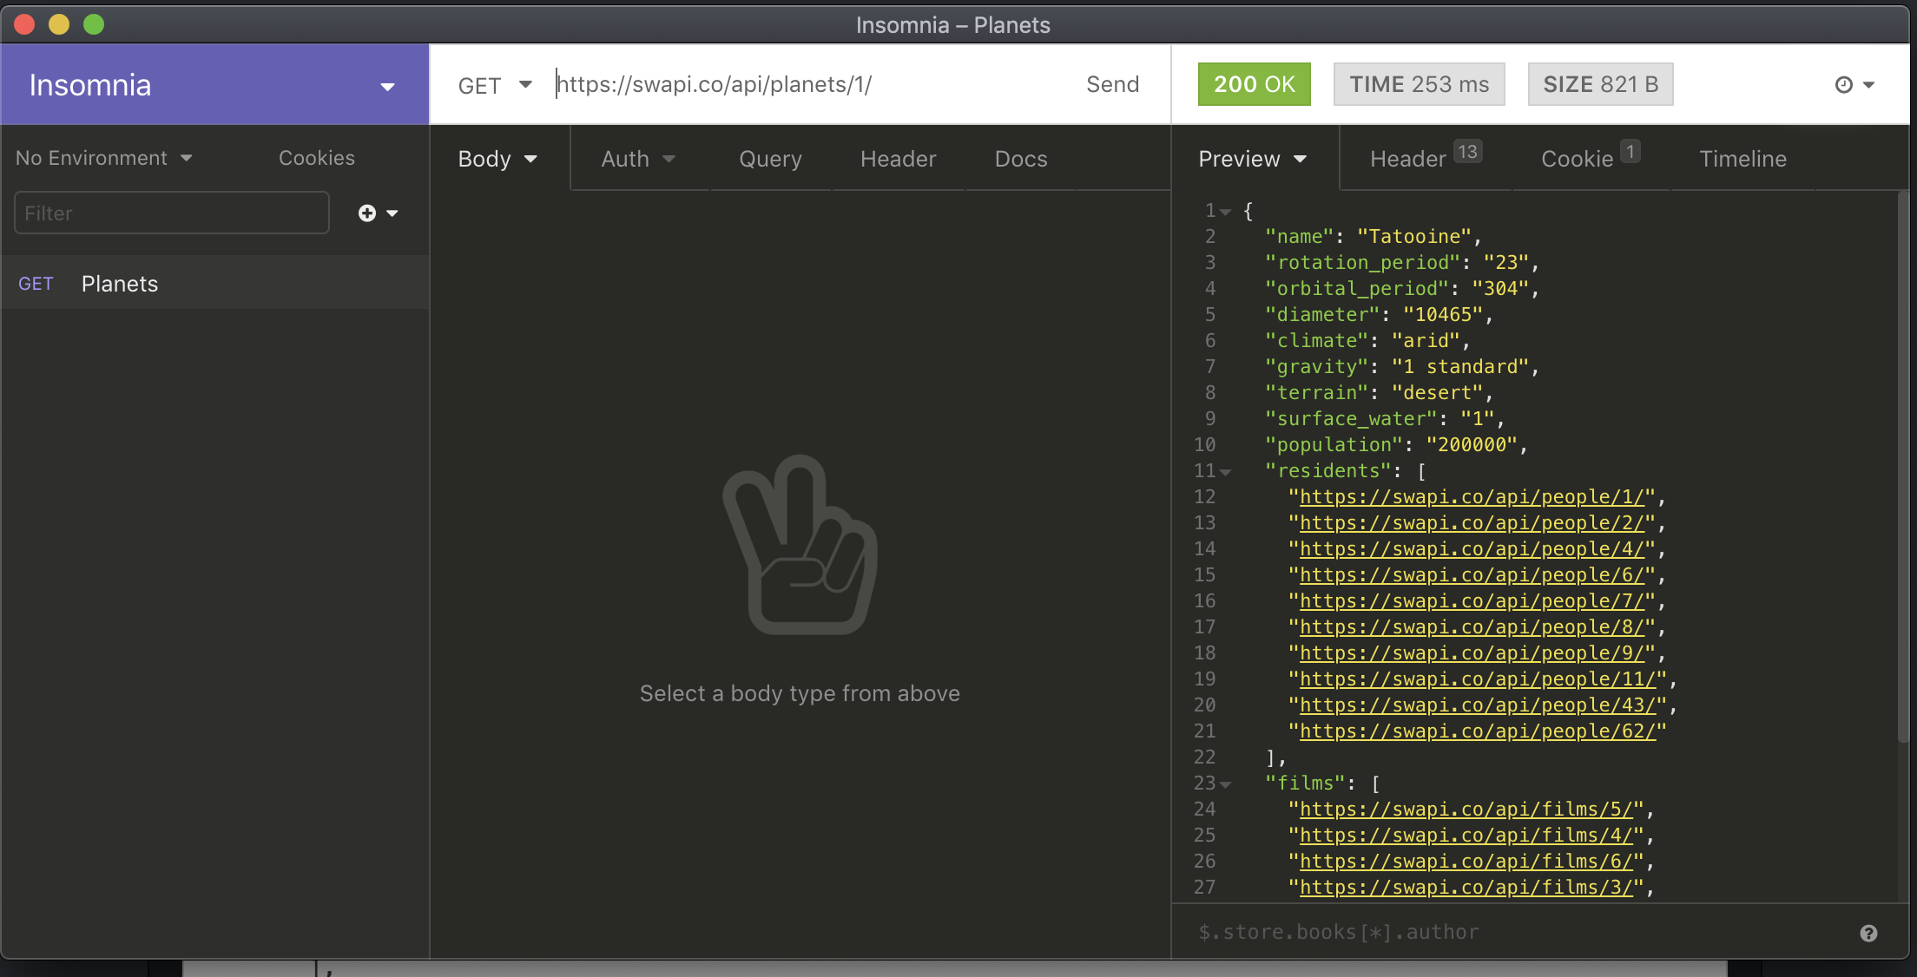Viewport: 1917px width, 977px height.
Task: Collapse the residents array fold arrow
Action: (1226, 473)
